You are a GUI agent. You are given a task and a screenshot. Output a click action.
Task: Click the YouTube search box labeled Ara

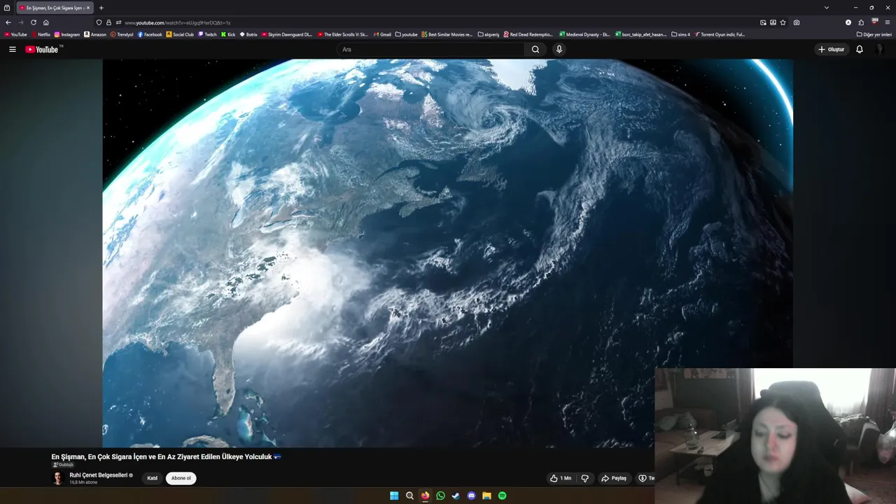point(430,50)
